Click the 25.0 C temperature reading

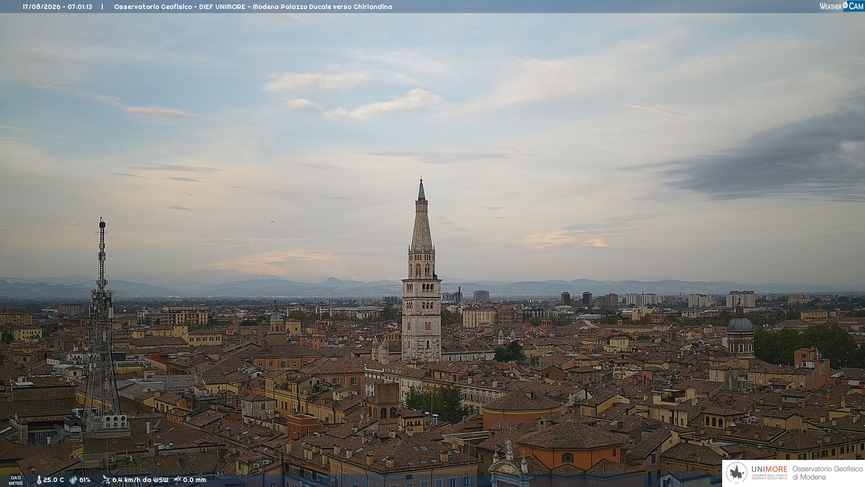pos(54,480)
